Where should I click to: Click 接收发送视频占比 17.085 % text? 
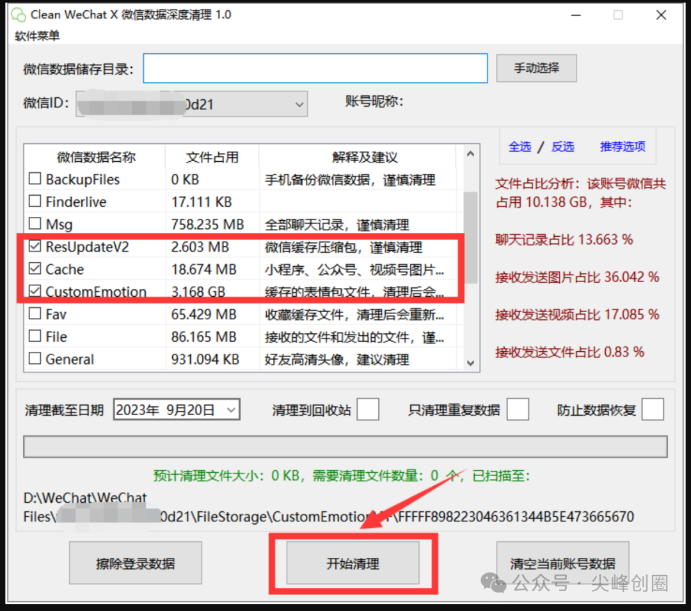point(577,315)
